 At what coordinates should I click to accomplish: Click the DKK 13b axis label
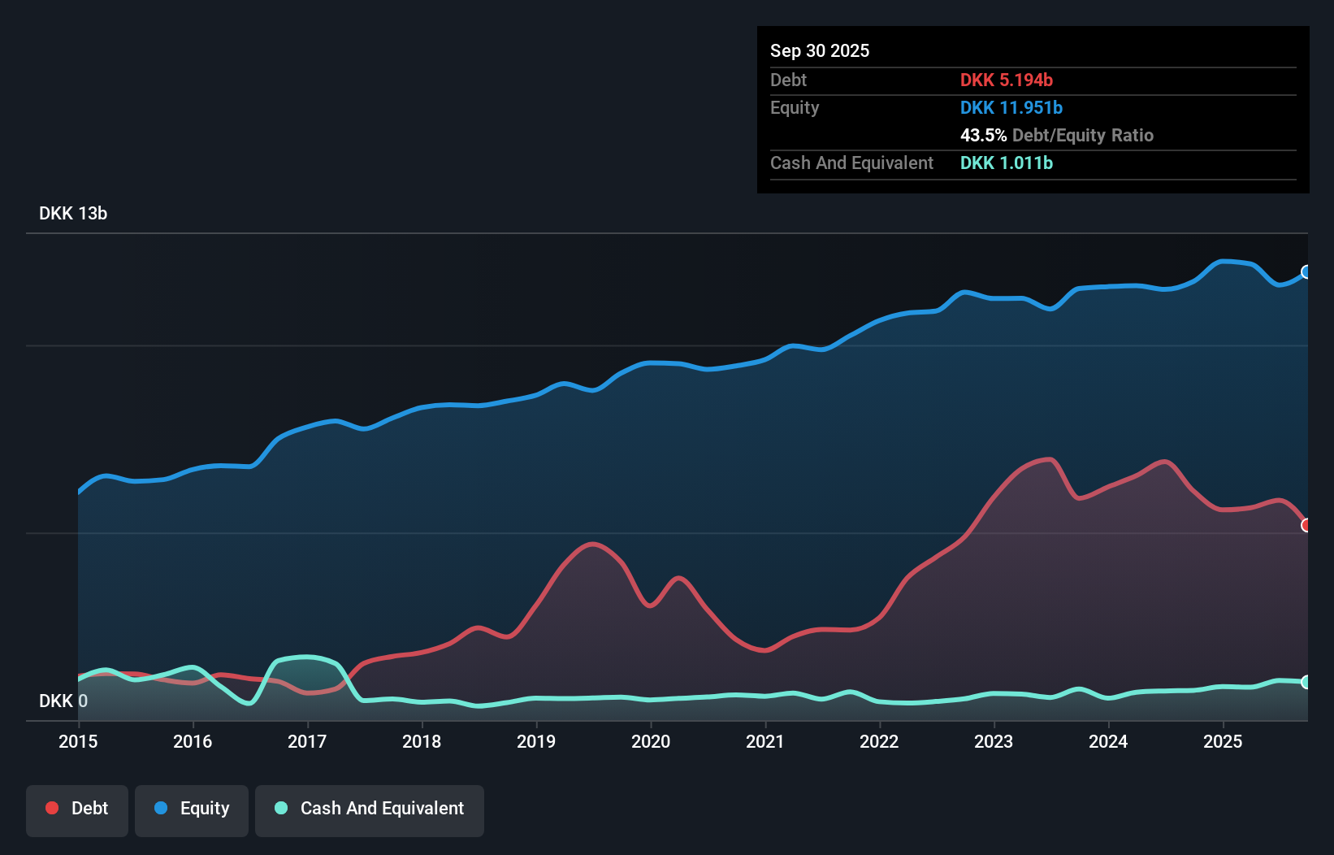tap(72, 213)
